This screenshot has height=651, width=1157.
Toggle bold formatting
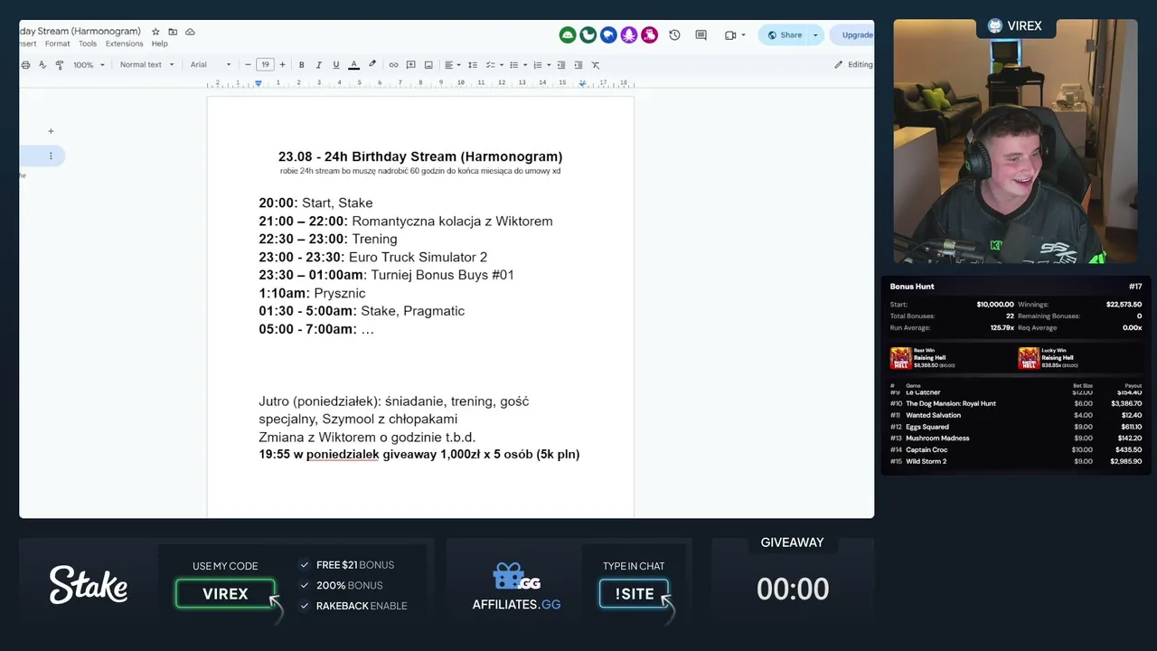[301, 65]
